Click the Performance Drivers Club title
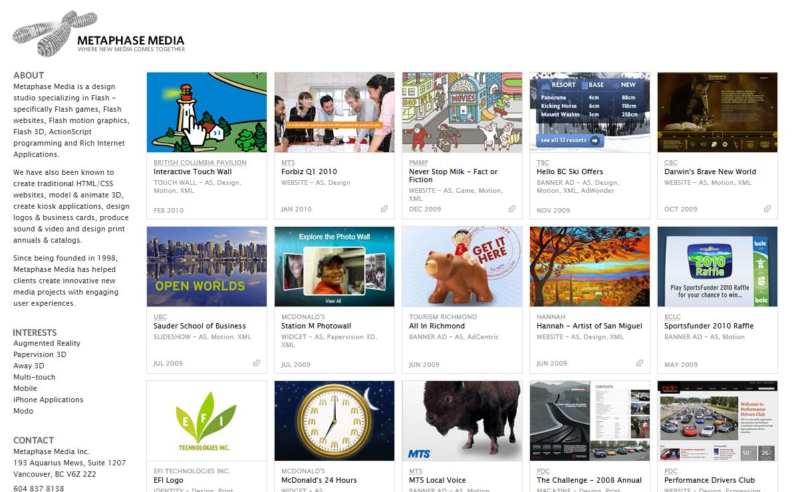 pyautogui.click(x=710, y=480)
